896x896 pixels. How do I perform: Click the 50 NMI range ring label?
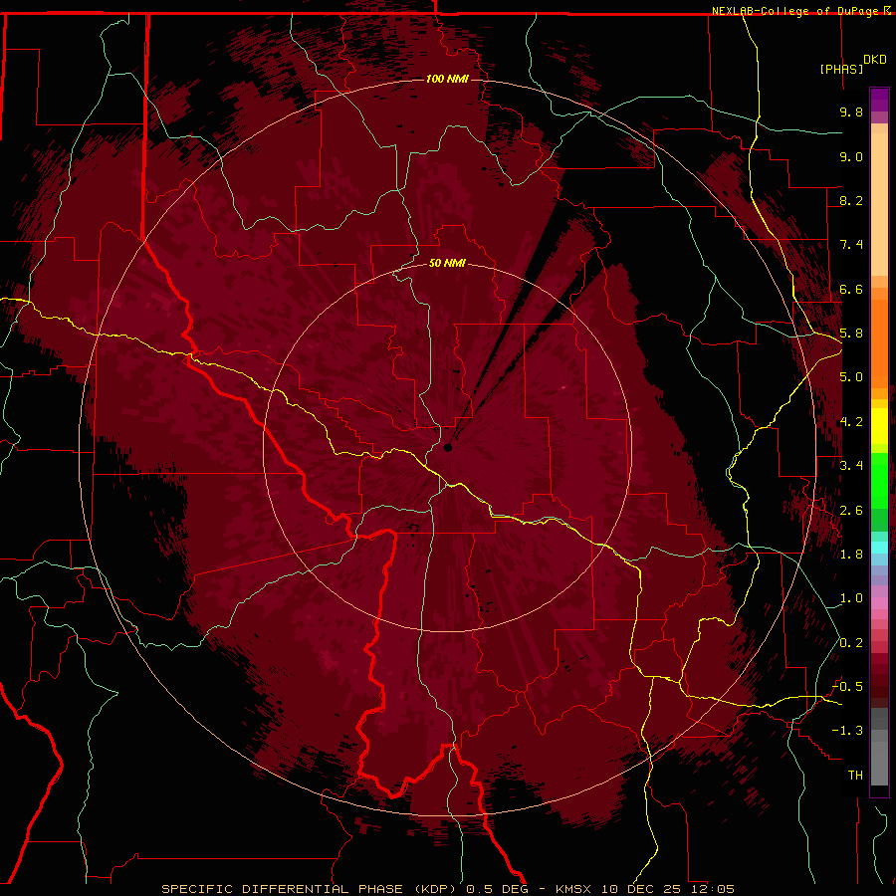[447, 263]
